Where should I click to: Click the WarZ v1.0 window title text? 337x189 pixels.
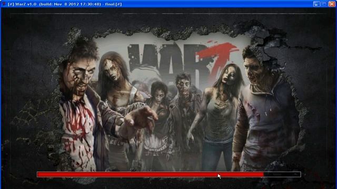65,4
